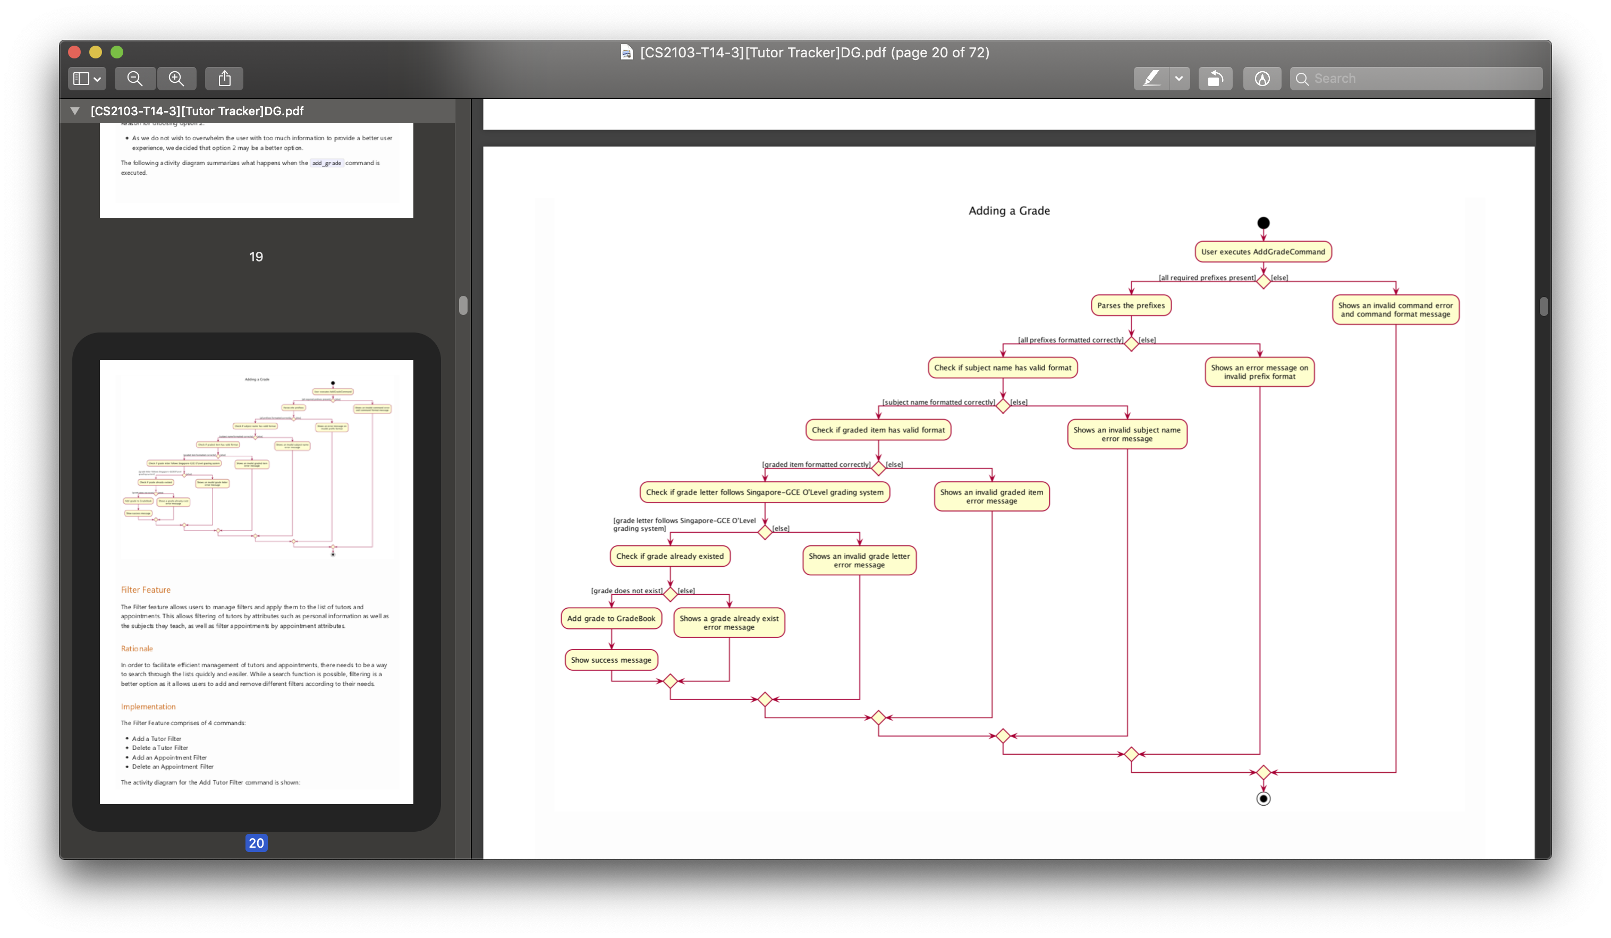Click the yellow minimize window button
The height and width of the screenshot is (938, 1611).
[95, 53]
